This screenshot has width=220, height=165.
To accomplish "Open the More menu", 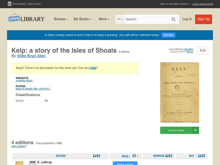I will [x=103, y=19].
